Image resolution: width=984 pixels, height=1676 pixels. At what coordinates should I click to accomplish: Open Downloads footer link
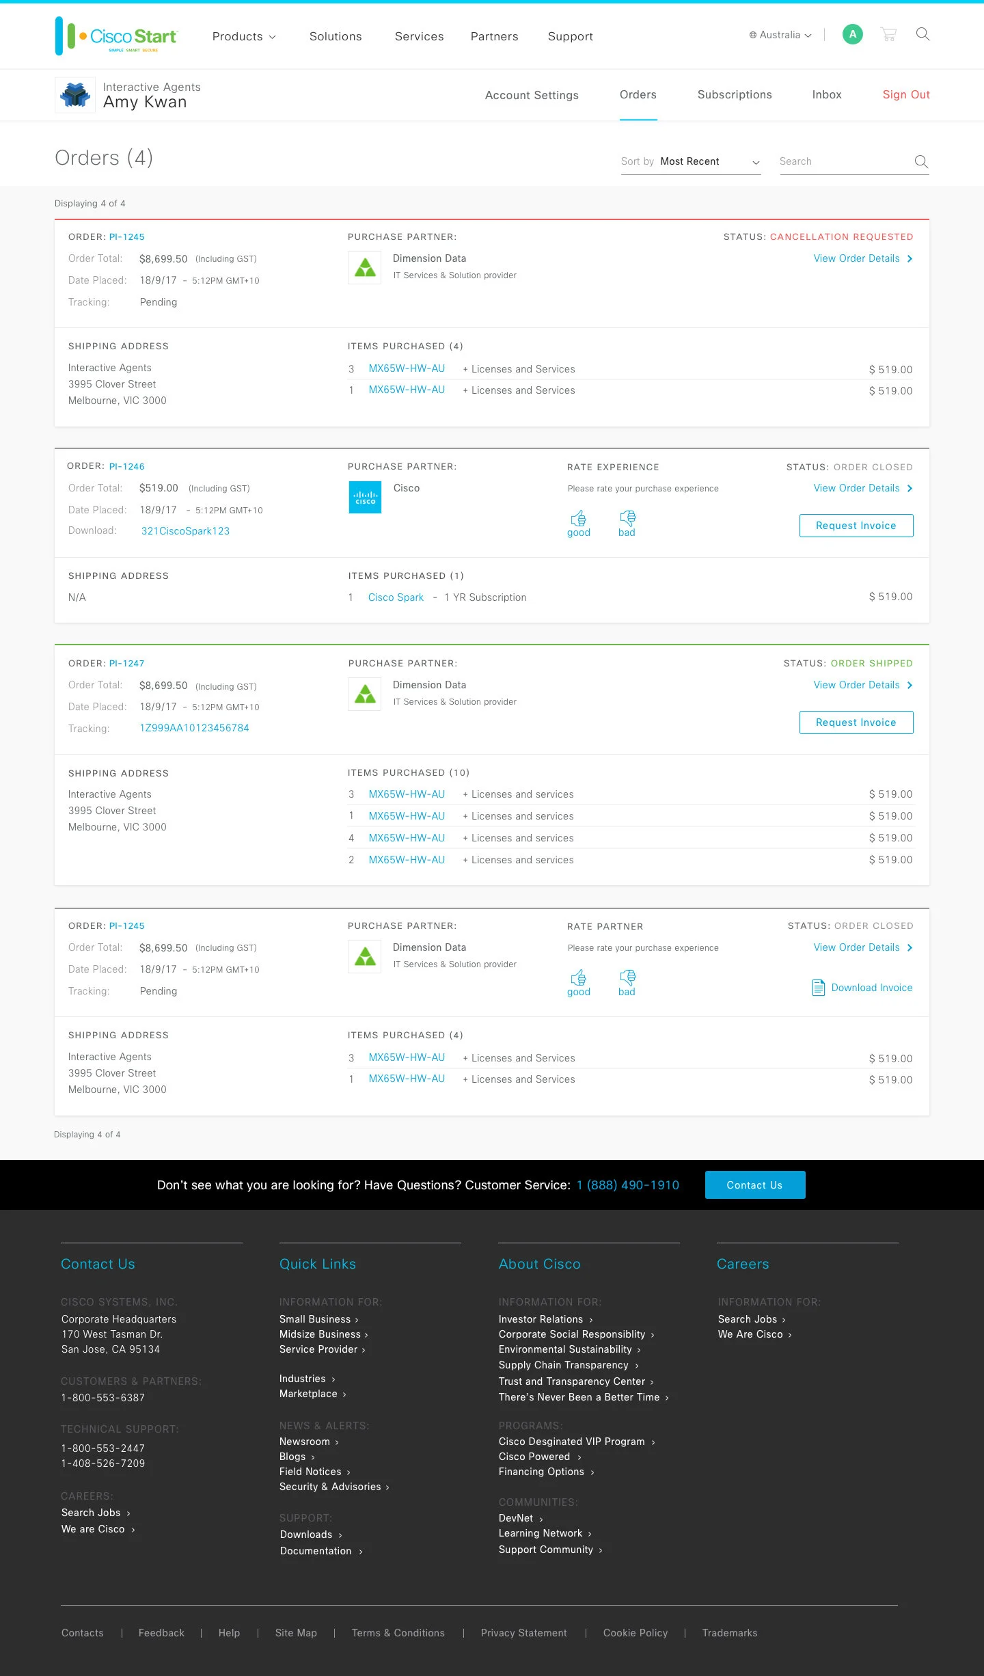(x=311, y=1535)
